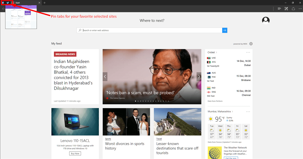Click 'powered by MSN' text
Screen dimensions: 303x159
(240, 44)
